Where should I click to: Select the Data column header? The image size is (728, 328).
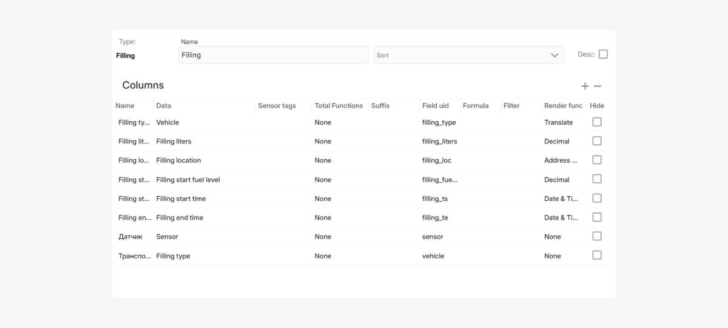pyautogui.click(x=164, y=105)
